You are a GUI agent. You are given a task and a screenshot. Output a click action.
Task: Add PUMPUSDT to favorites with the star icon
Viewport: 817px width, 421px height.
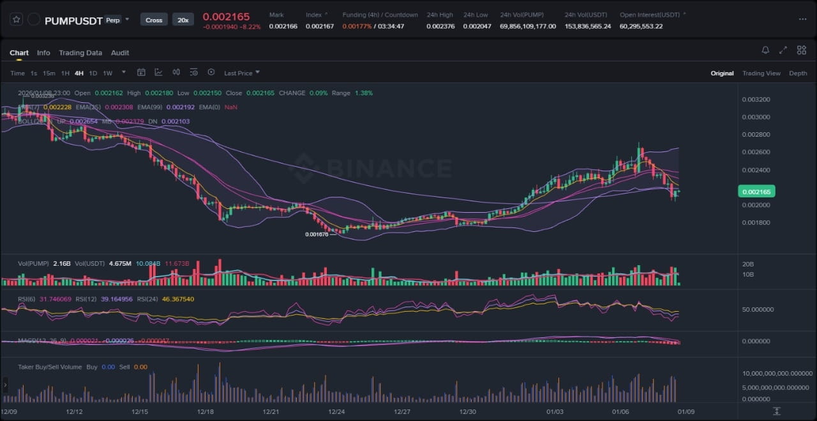[x=17, y=20]
